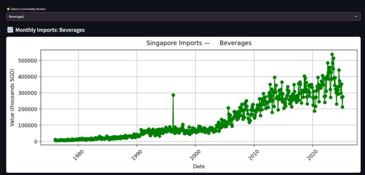Viewport: 365px width, 175px height.
Task: Click the cube icon beside Select a Commodity Division
Action: (x=8, y=9)
